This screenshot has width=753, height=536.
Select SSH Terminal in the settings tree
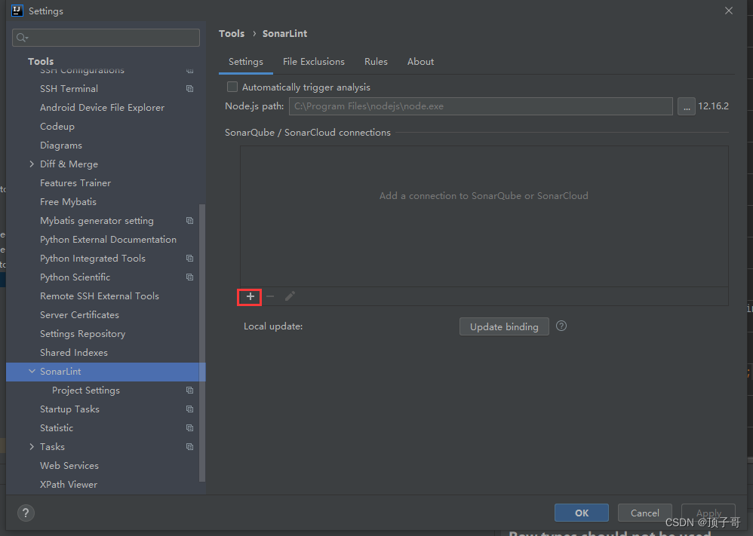69,89
